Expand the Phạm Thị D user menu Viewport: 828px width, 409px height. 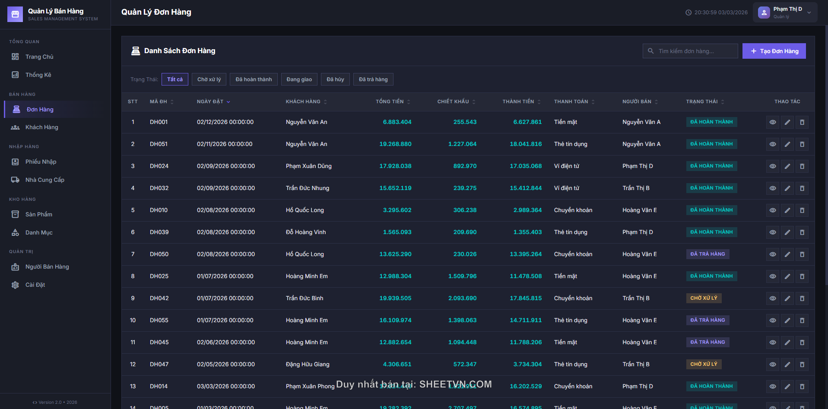(809, 13)
